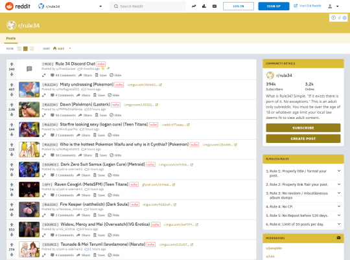350x260 pixels.
Task: Hide the Tsunade & Mei Terumi post
Action: point(113,255)
